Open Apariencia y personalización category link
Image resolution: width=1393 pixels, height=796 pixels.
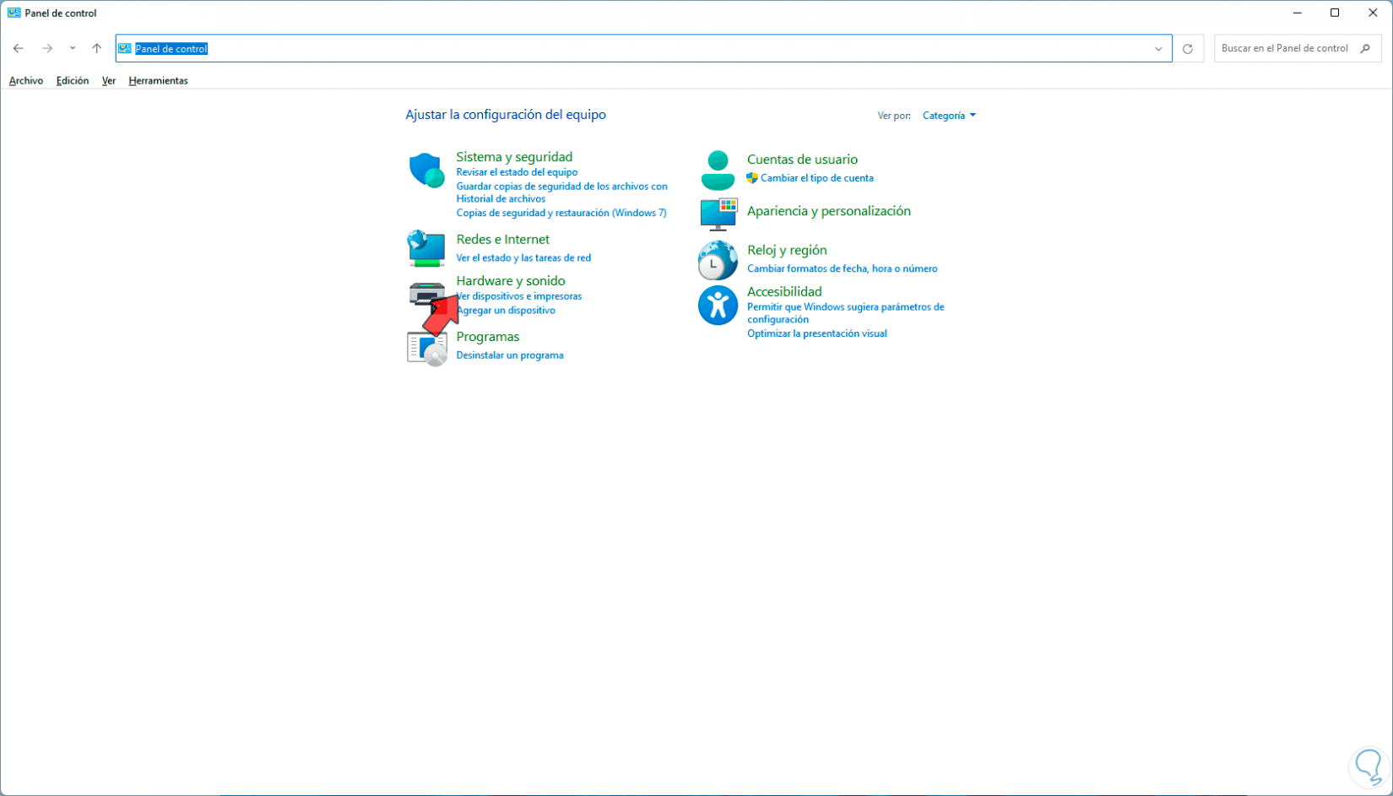point(829,211)
